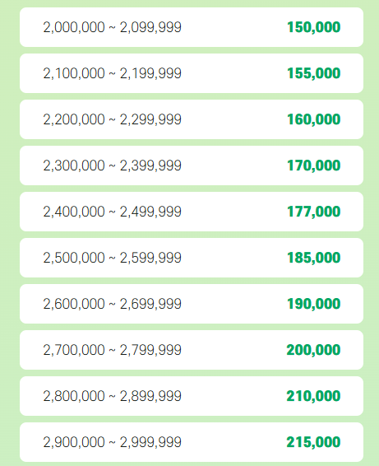
Task: Click the 170,000 green value
Action: [x=314, y=165]
